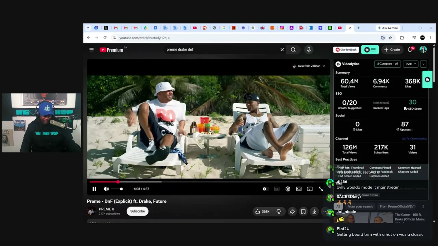The width and height of the screenshot is (438, 246).
Task: Open the Chrome profile avatar
Action: pyautogui.click(x=423, y=38)
